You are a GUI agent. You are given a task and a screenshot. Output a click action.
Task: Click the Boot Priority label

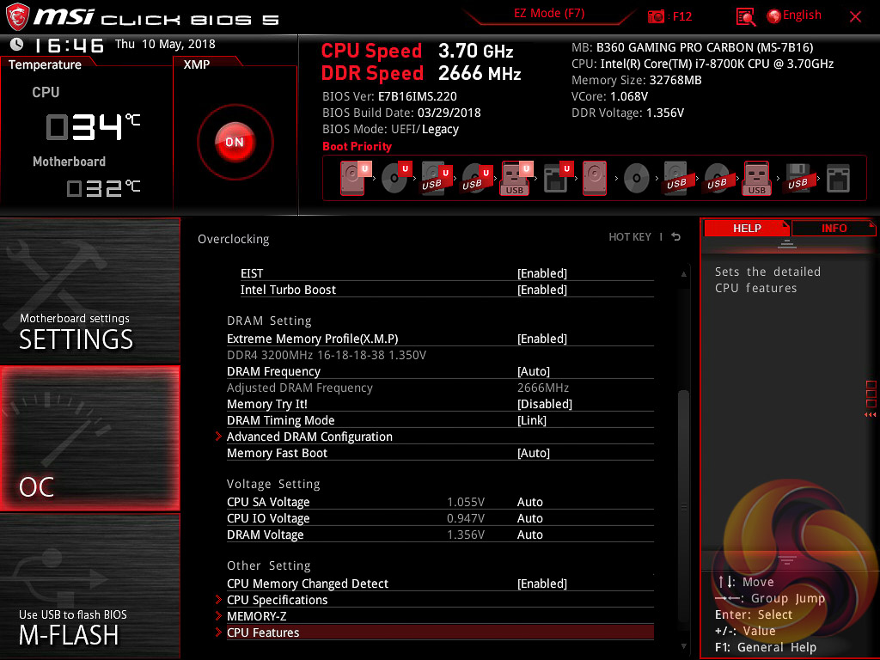[357, 146]
